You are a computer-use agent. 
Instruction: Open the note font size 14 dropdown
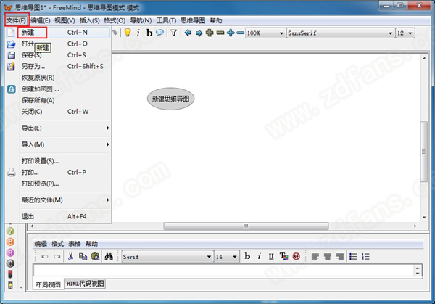[x=226, y=257]
